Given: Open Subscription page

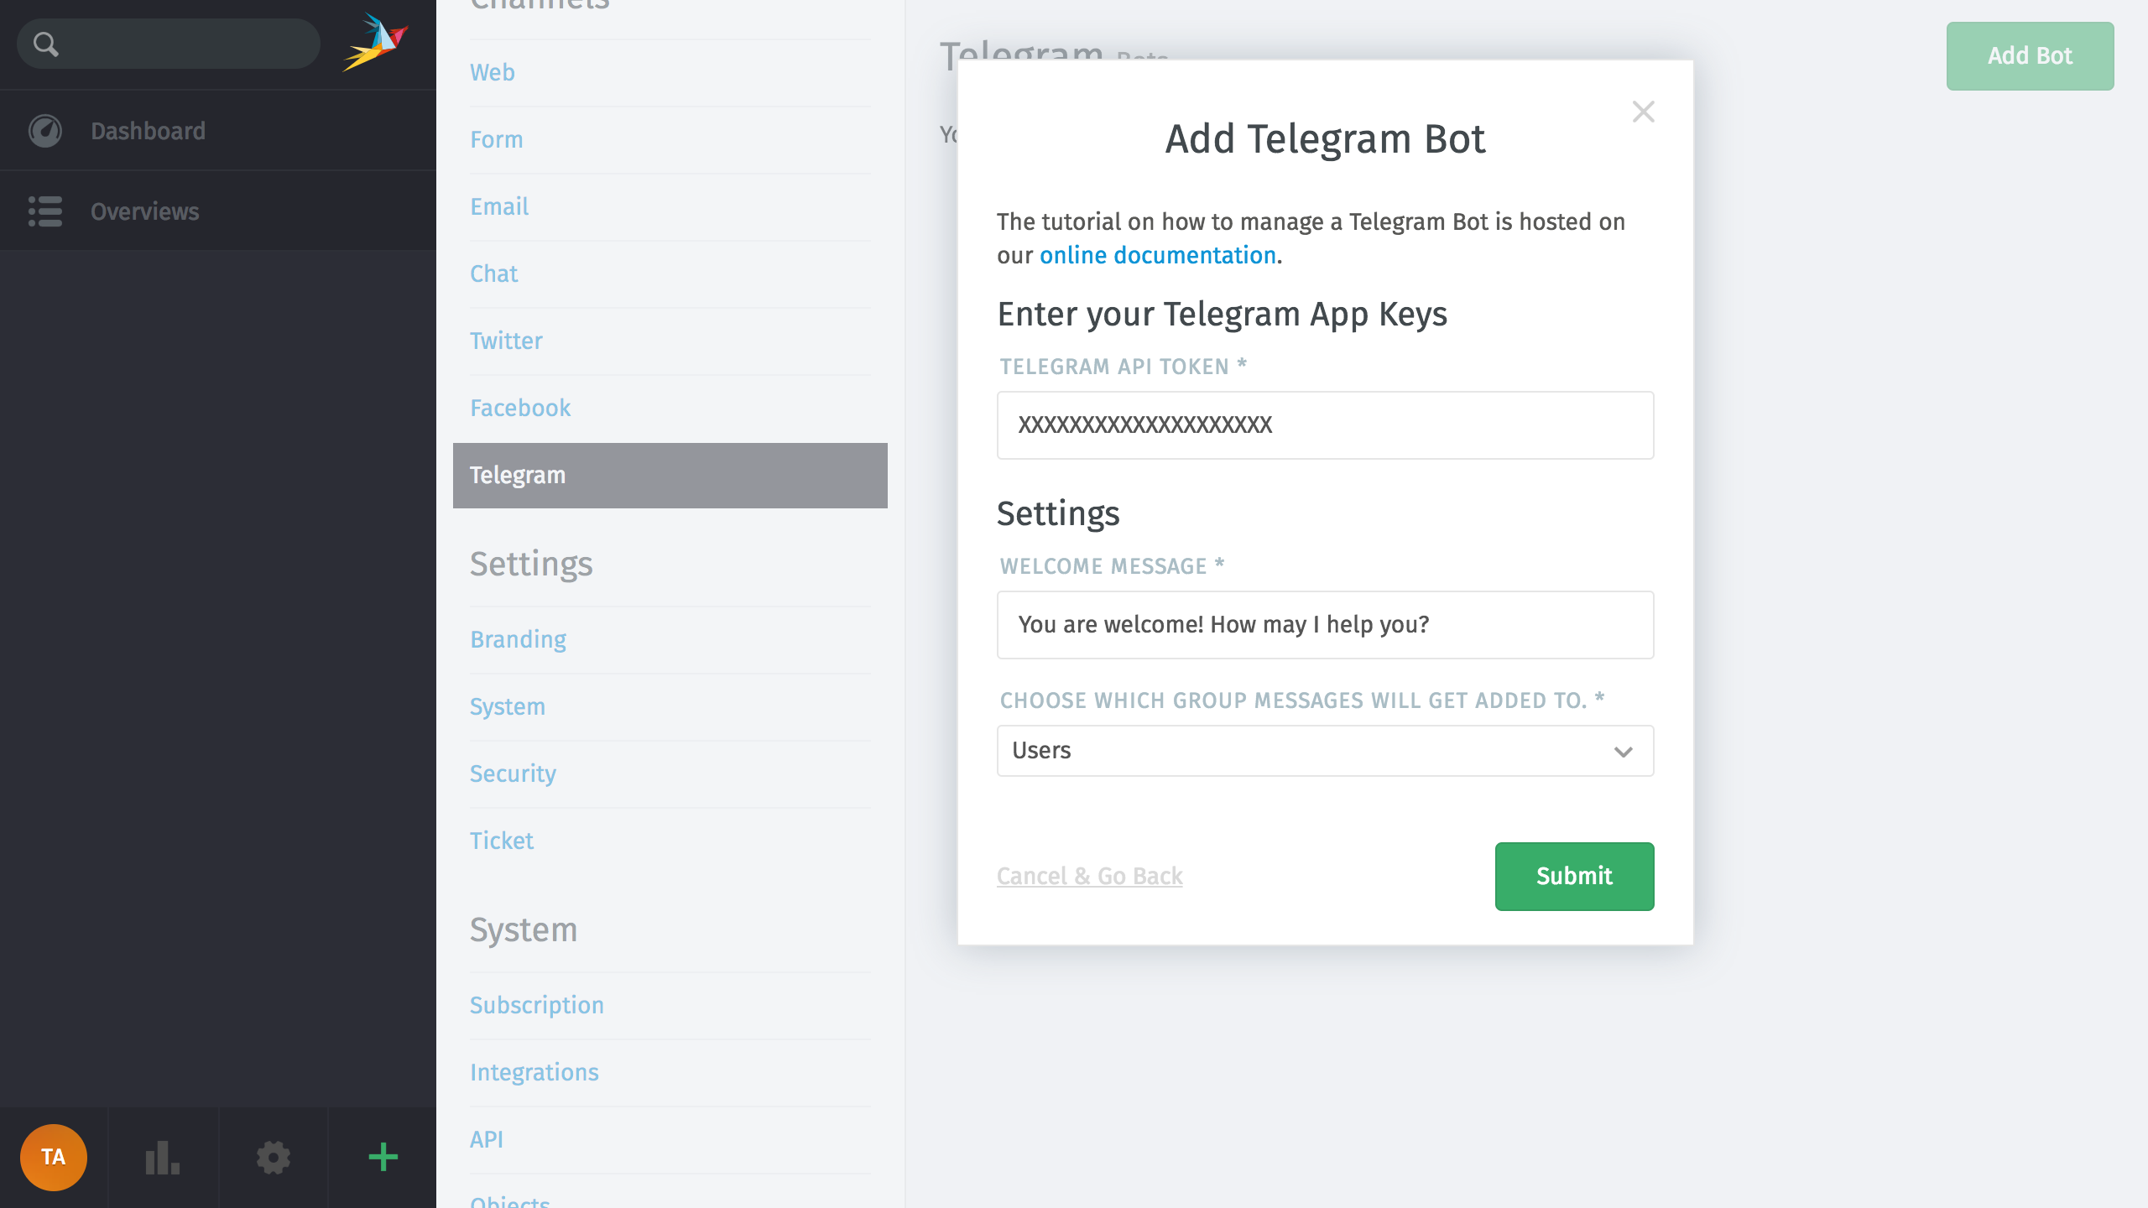Looking at the screenshot, I should pyautogui.click(x=537, y=1005).
